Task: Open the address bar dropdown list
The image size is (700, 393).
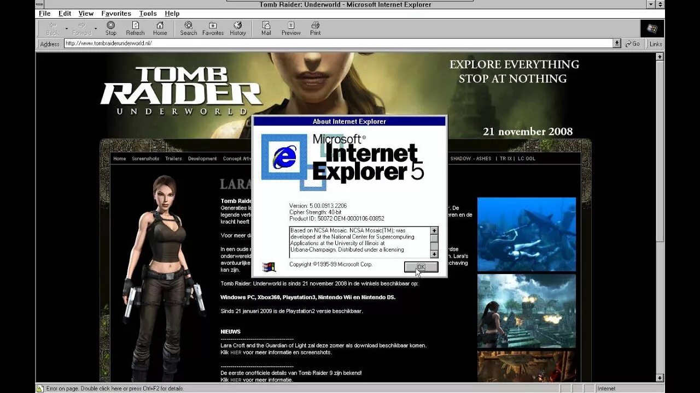Action: 617,44
